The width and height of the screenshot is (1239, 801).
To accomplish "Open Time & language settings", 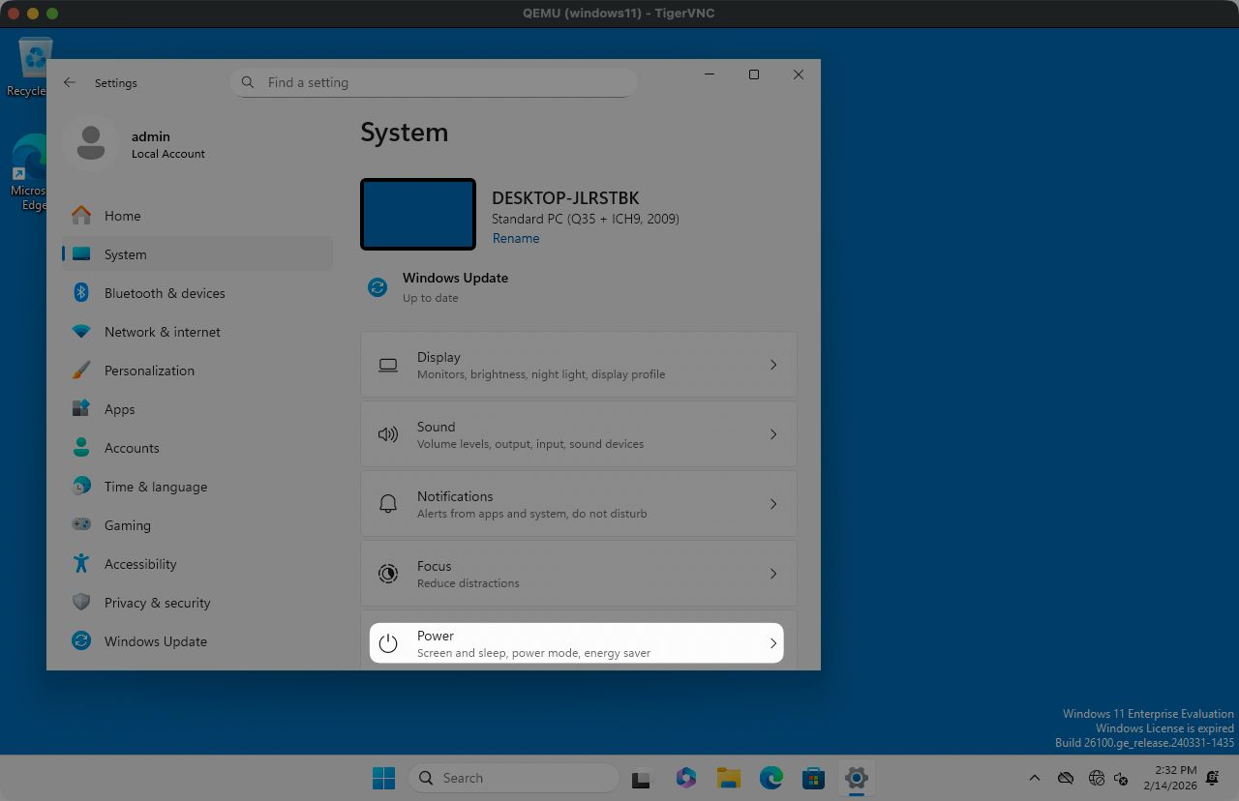I will pos(155,487).
